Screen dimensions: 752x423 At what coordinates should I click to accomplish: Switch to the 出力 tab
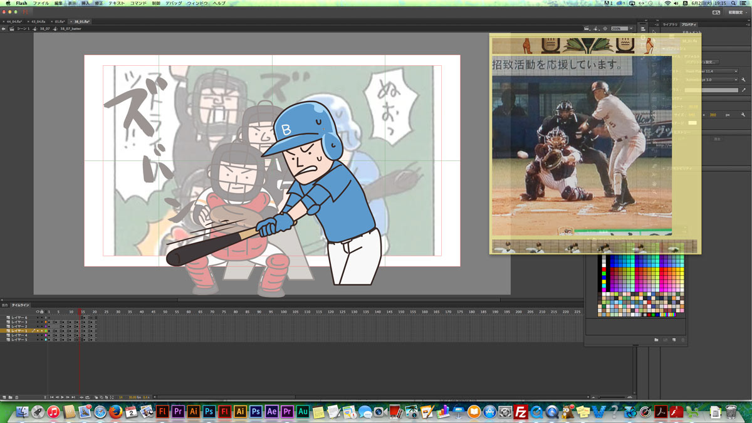click(4, 305)
